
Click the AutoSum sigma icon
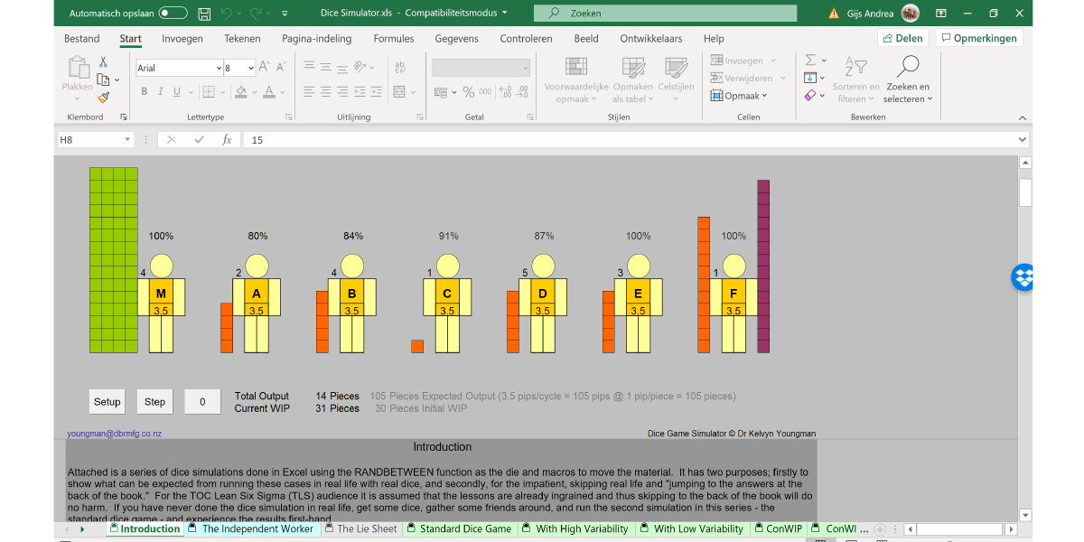point(810,61)
